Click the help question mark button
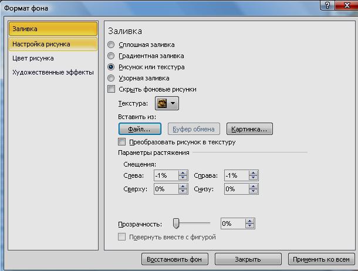The width and height of the screenshot is (358, 271). [327, 5]
